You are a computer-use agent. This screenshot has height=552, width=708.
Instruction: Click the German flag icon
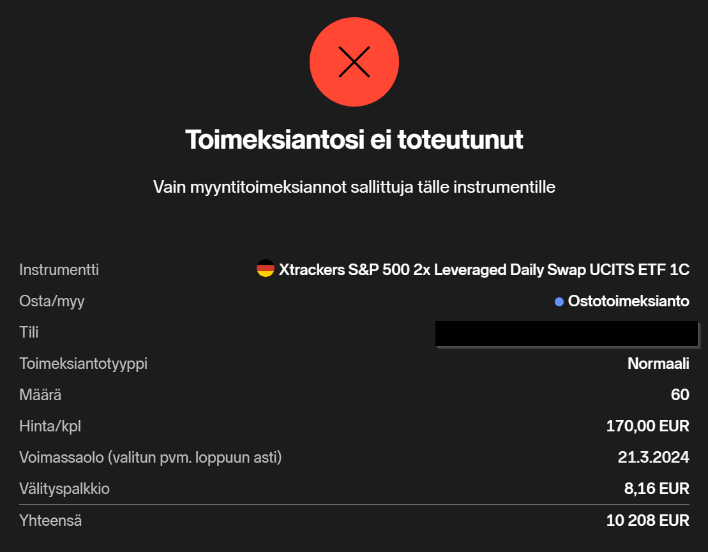point(266,269)
